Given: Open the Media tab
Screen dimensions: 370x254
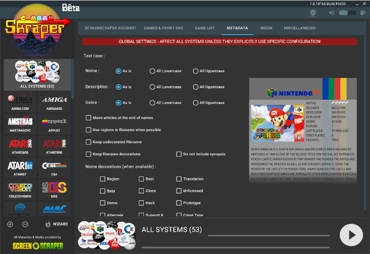Looking at the screenshot, I should (x=266, y=28).
